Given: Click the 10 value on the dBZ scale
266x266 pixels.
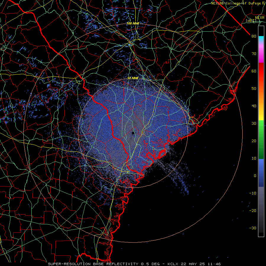Looking at the screenshot, I should 254,158.
